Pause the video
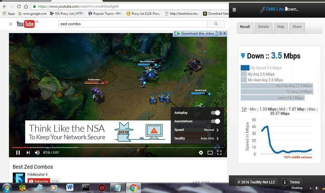Screen dimensions: 325x193 coord(18,153)
